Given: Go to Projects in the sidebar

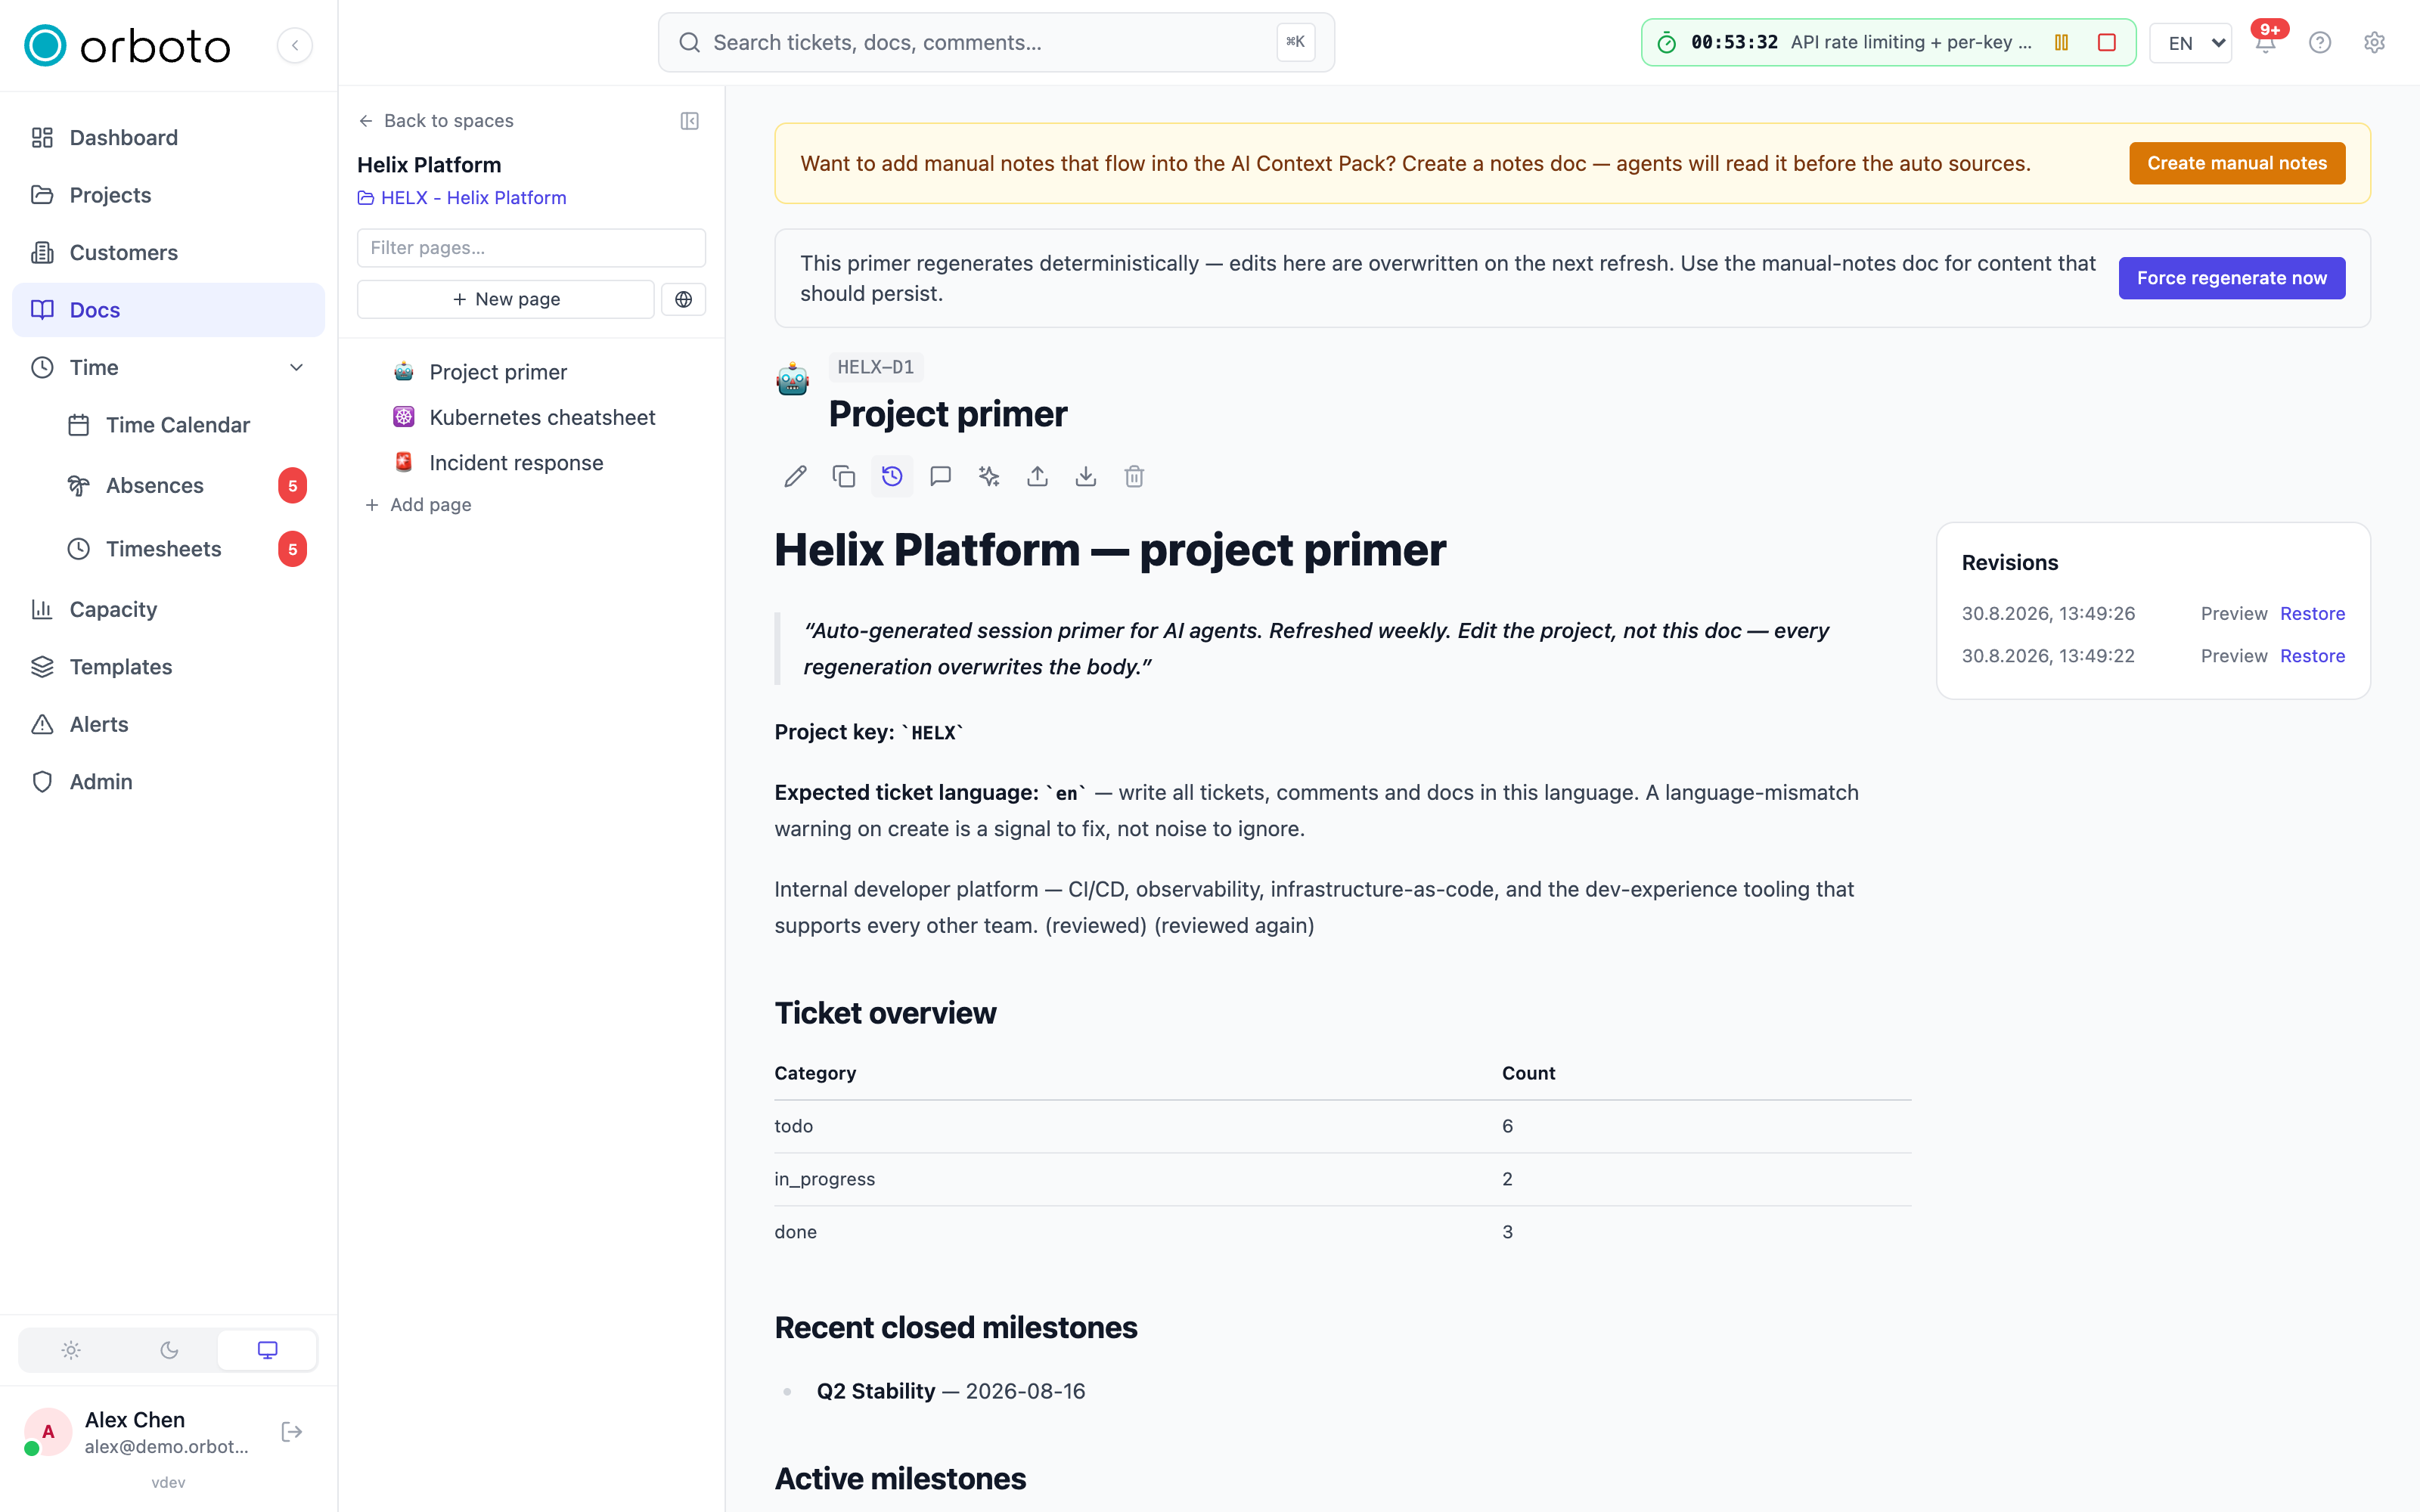Looking at the screenshot, I should point(168,195).
